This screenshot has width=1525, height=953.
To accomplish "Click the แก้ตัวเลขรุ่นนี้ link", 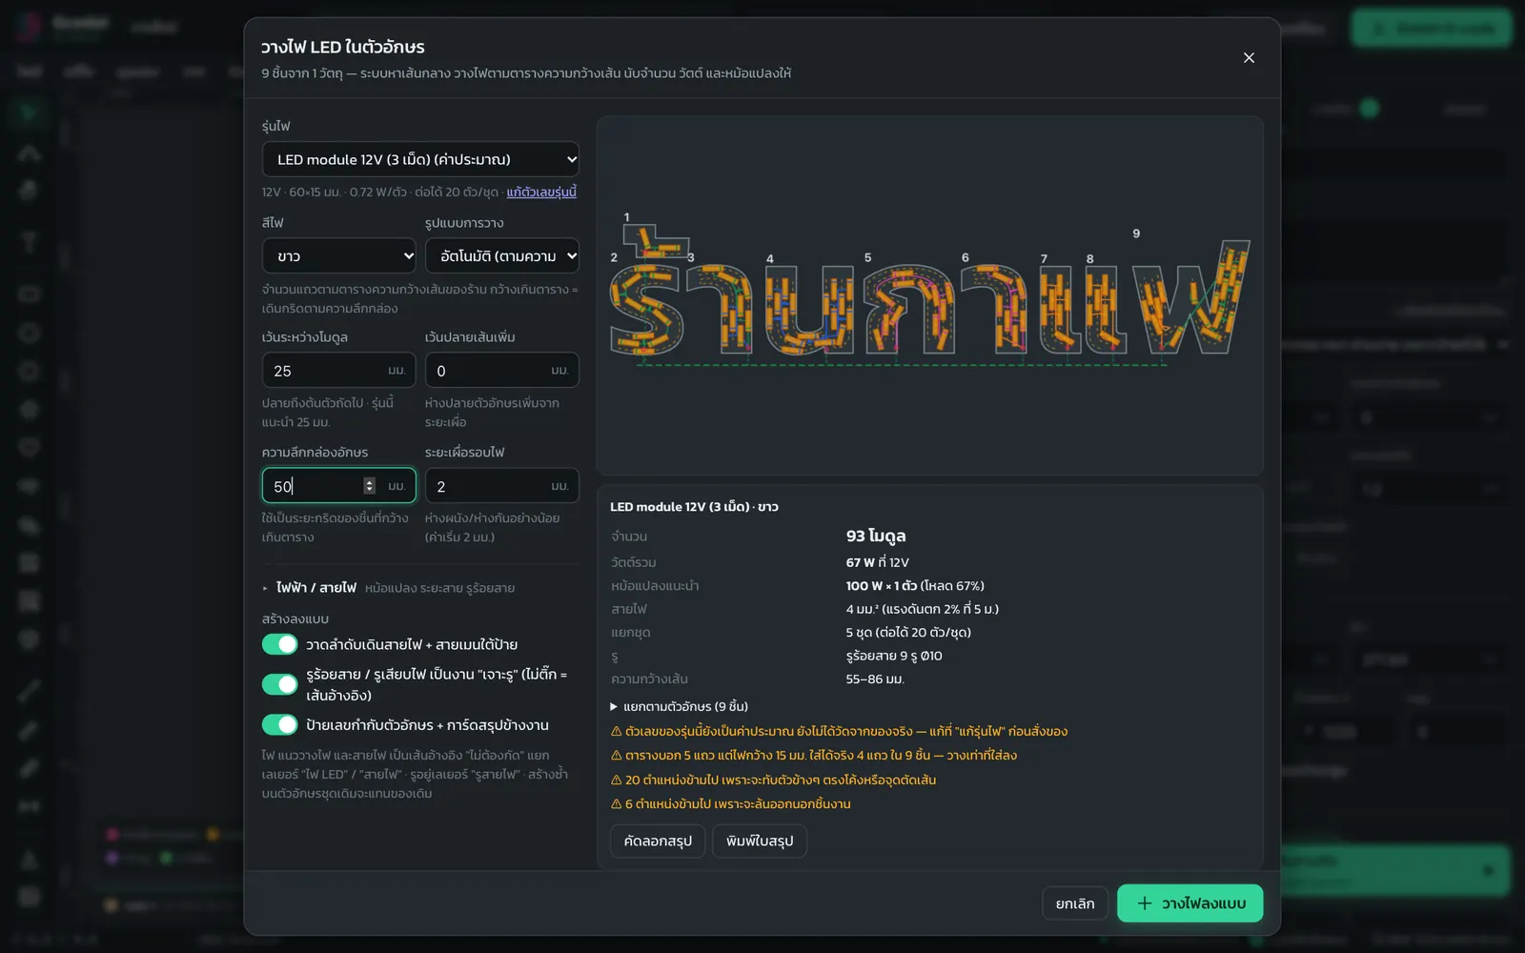I will (541, 192).
